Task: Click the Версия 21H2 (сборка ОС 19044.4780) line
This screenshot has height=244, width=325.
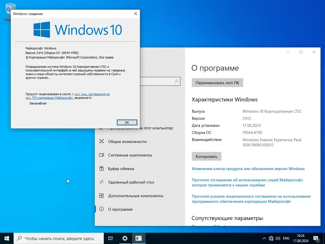Action: 52,53
